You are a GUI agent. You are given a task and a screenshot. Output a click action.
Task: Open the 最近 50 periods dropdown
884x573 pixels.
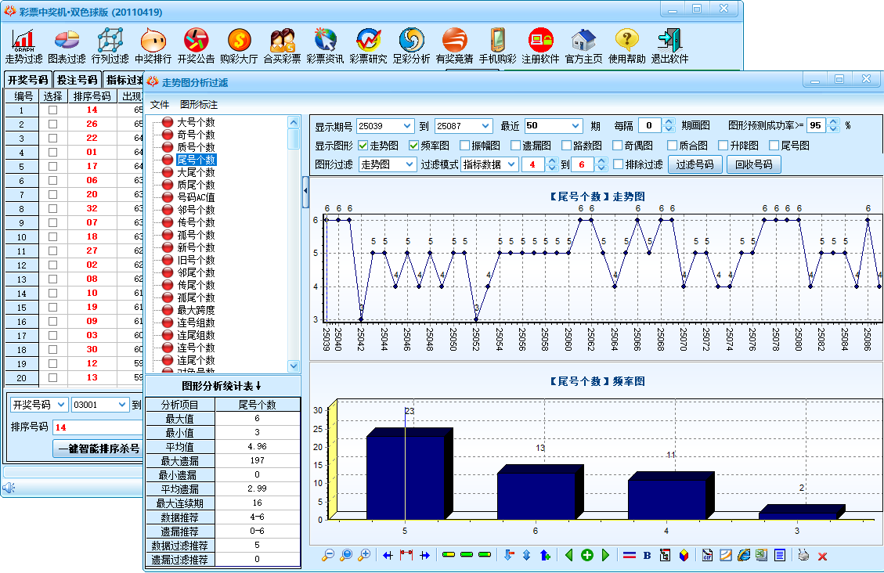[x=576, y=126]
